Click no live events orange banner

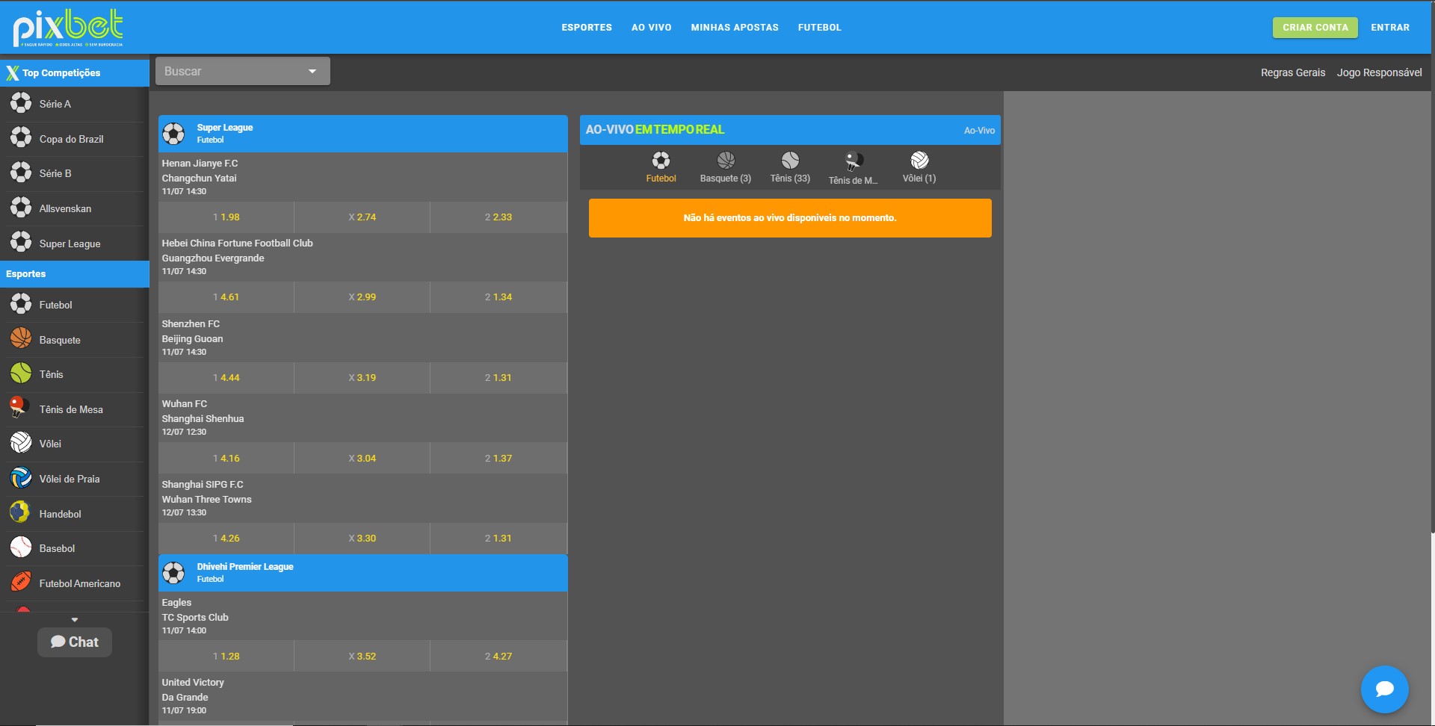click(x=790, y=218)
